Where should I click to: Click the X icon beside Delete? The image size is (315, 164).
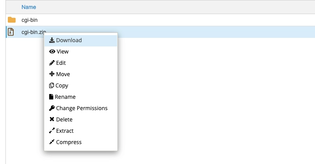pos(52,119)
